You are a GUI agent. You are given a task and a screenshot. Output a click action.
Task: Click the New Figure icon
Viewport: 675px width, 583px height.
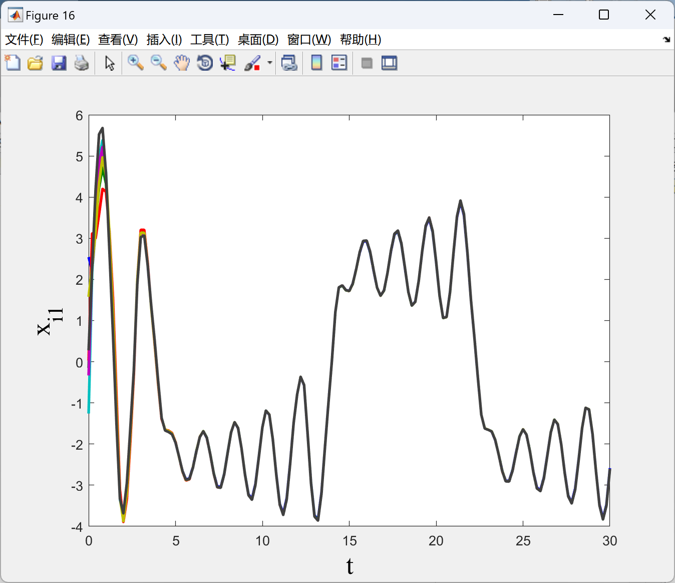13,63
